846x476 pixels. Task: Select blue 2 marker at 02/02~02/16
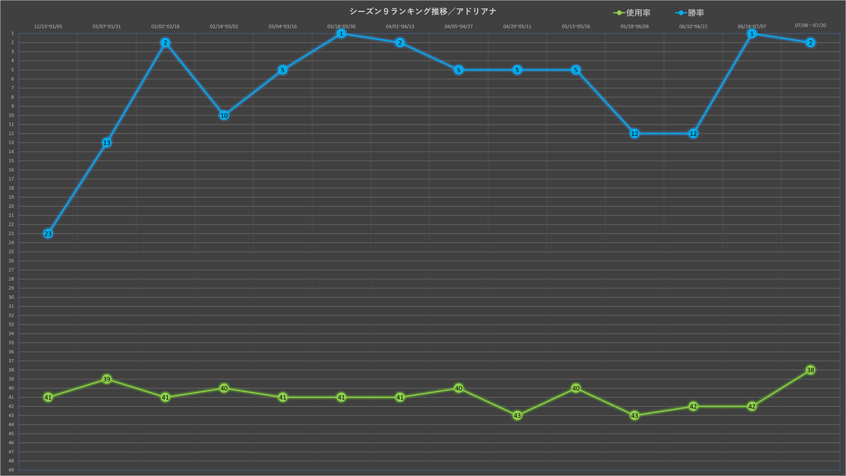click(165, 42)
